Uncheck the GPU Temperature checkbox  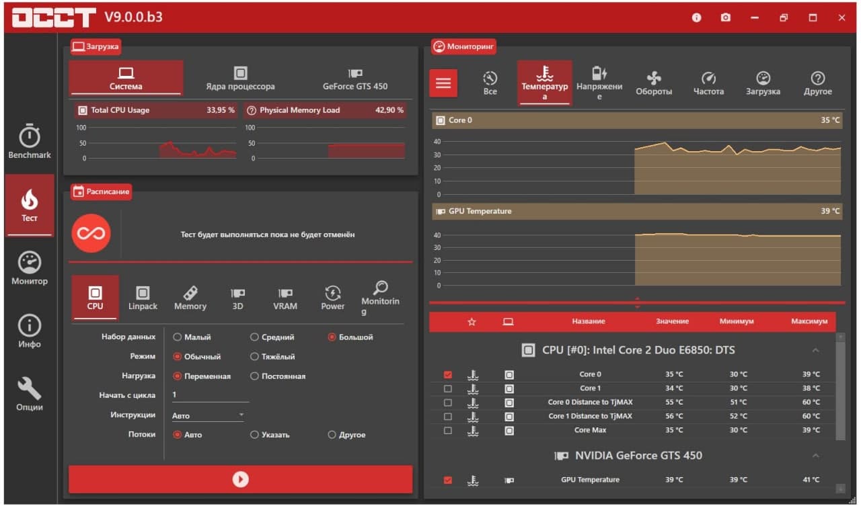click(448, 480)
